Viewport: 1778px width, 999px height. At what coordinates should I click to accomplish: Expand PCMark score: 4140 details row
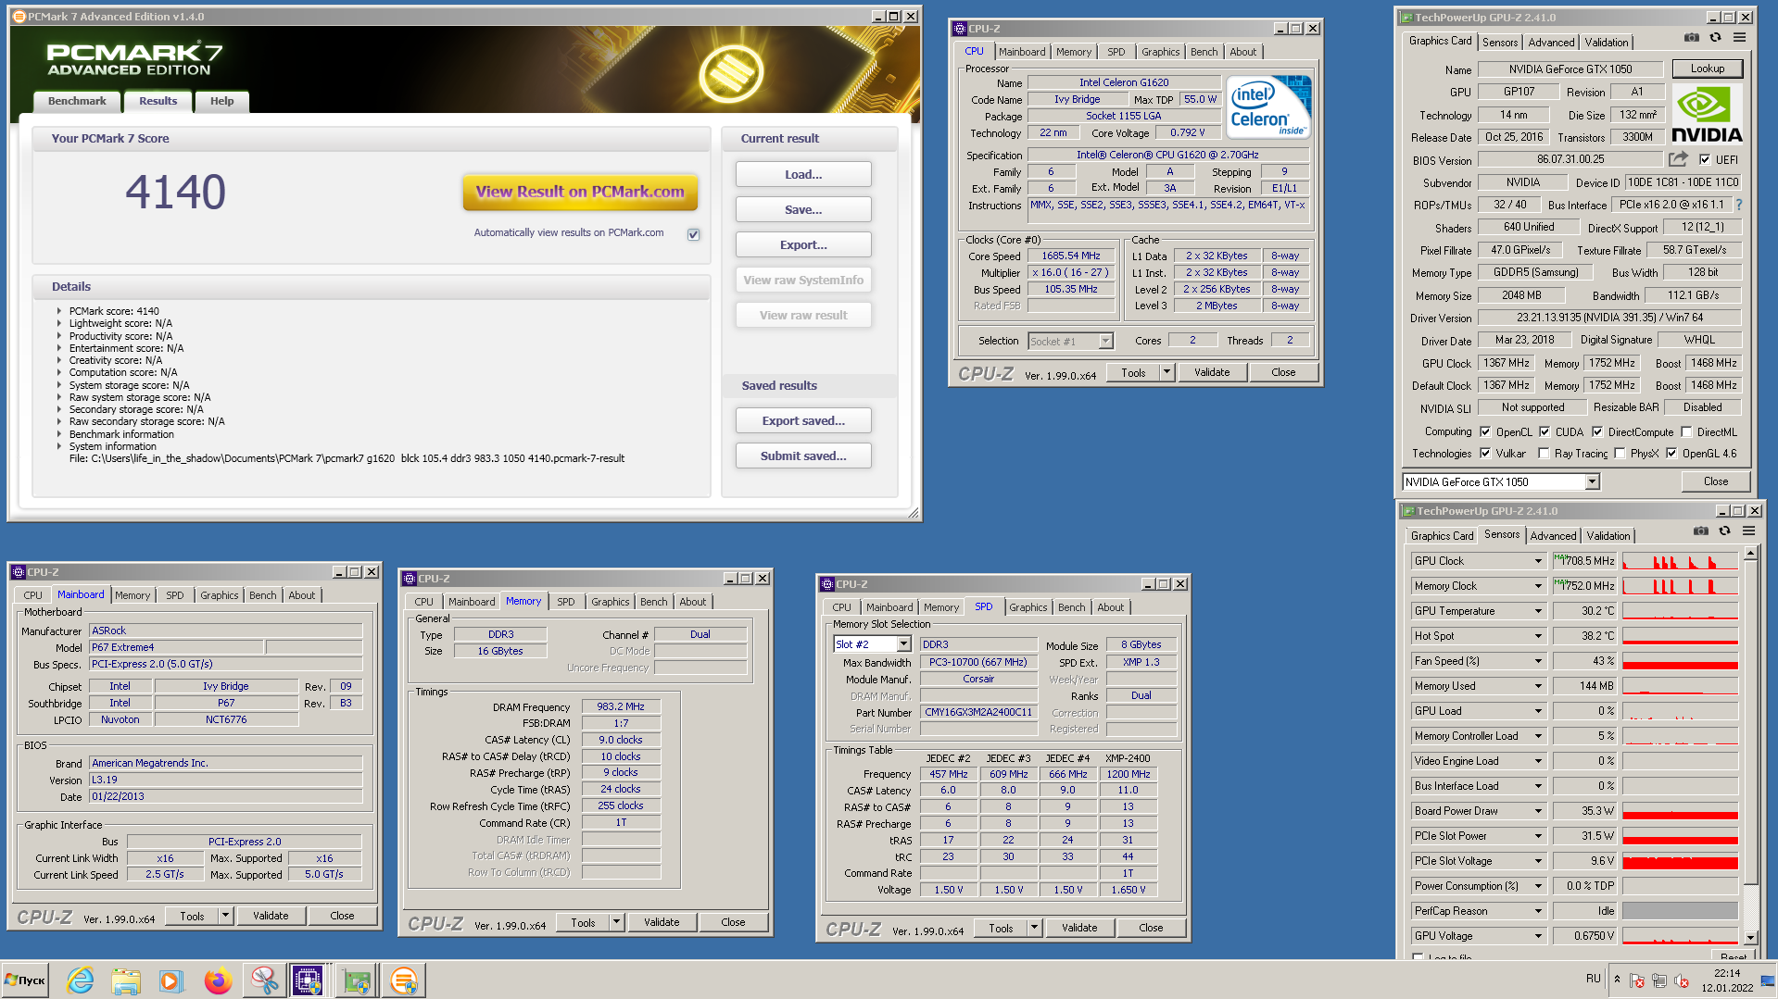pos(59,311)
